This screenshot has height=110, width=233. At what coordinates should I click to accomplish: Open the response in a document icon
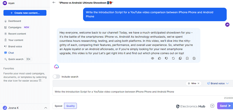[x=194, y=59]
